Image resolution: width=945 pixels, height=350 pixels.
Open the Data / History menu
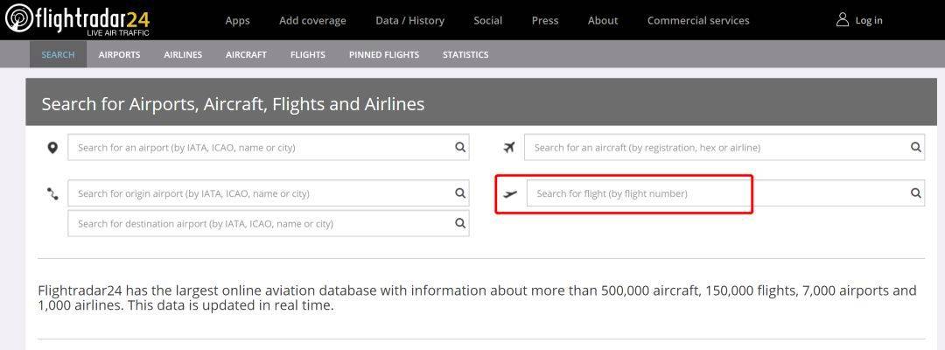pyautogui.click(x=409, y=20)
